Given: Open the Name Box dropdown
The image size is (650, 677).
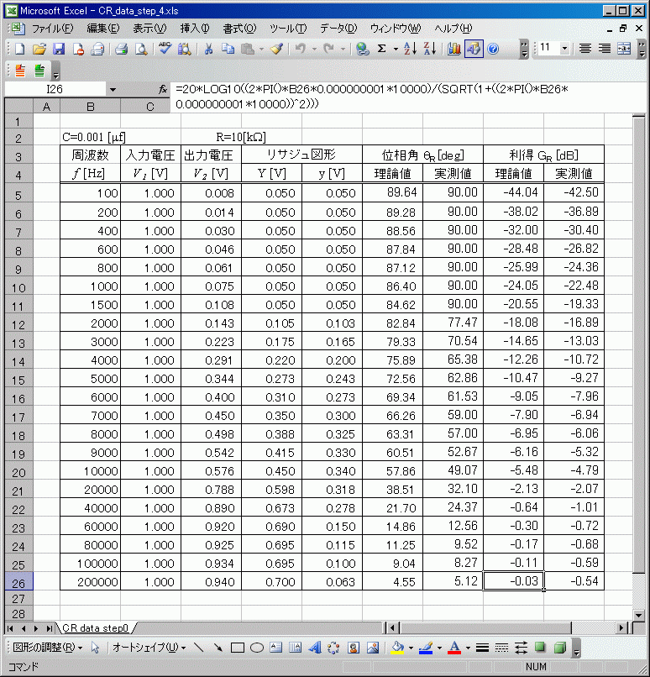Looking at the screenshot, I should point(113,89).
